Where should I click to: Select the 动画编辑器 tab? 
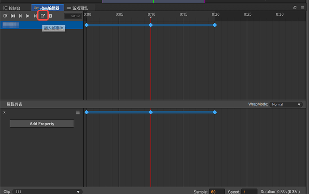[47, 8]
